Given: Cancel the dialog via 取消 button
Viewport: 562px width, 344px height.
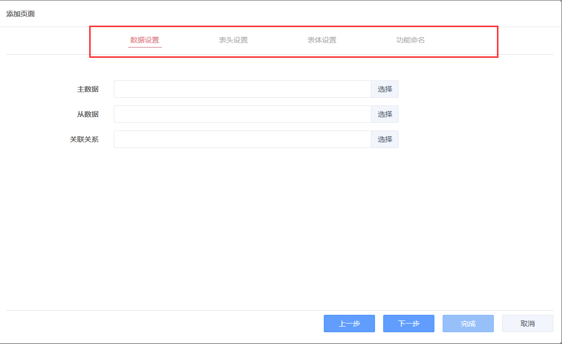Looking at the screenshot, I should tap(527, 324).
